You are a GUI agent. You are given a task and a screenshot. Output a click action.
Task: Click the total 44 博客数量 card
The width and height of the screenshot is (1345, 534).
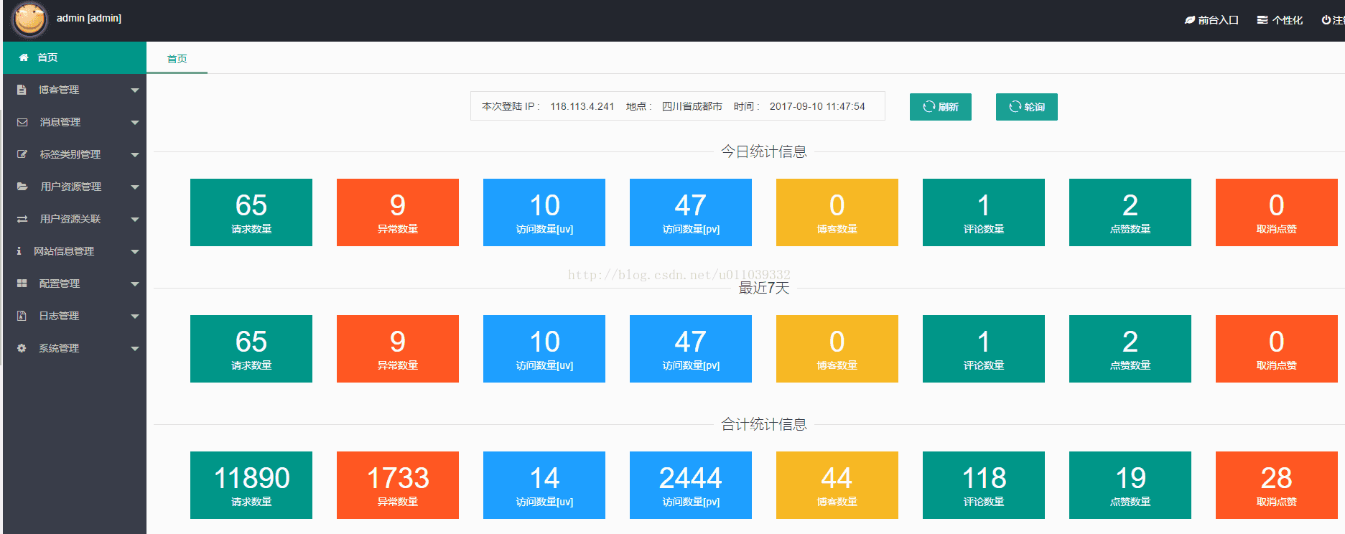point(837,485)
